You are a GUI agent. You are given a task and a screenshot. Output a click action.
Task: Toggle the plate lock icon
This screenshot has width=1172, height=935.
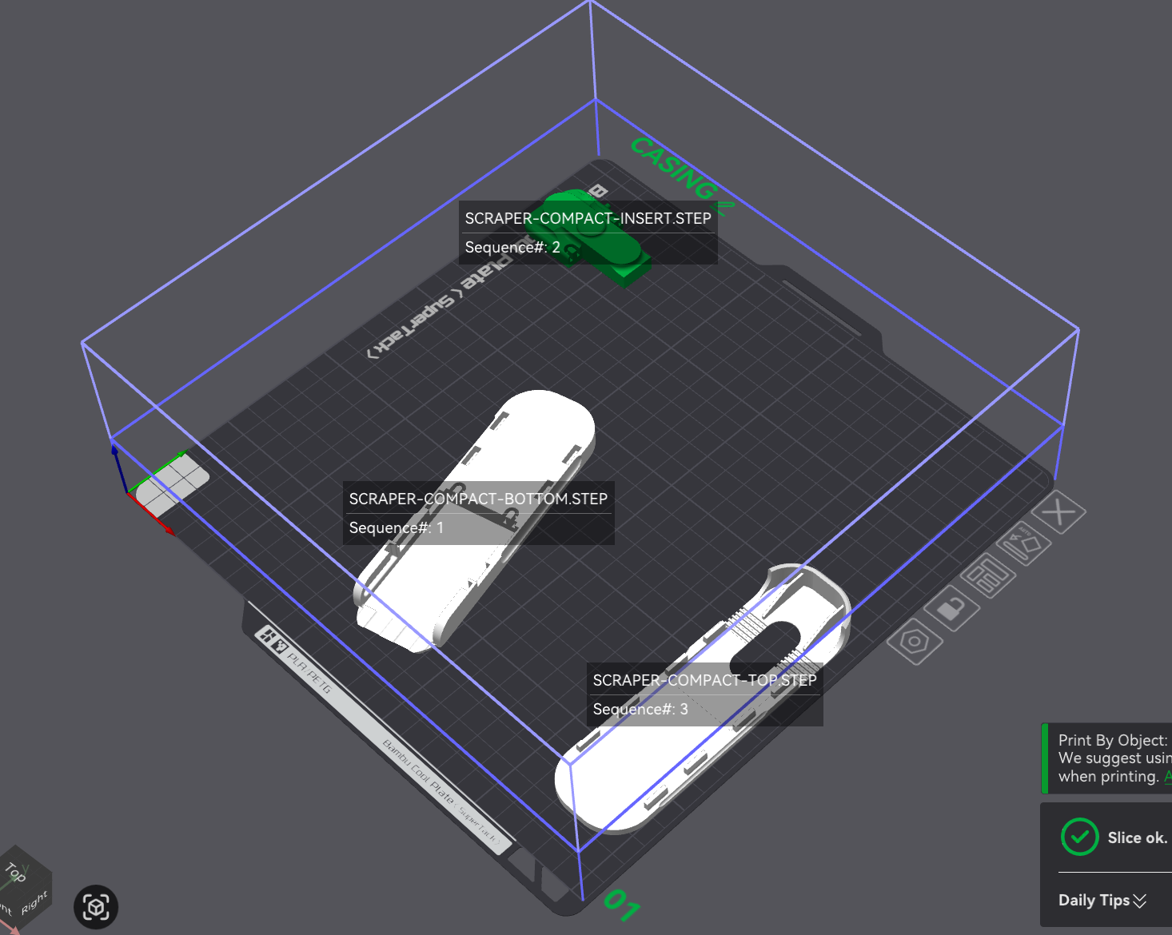(951, 609)
